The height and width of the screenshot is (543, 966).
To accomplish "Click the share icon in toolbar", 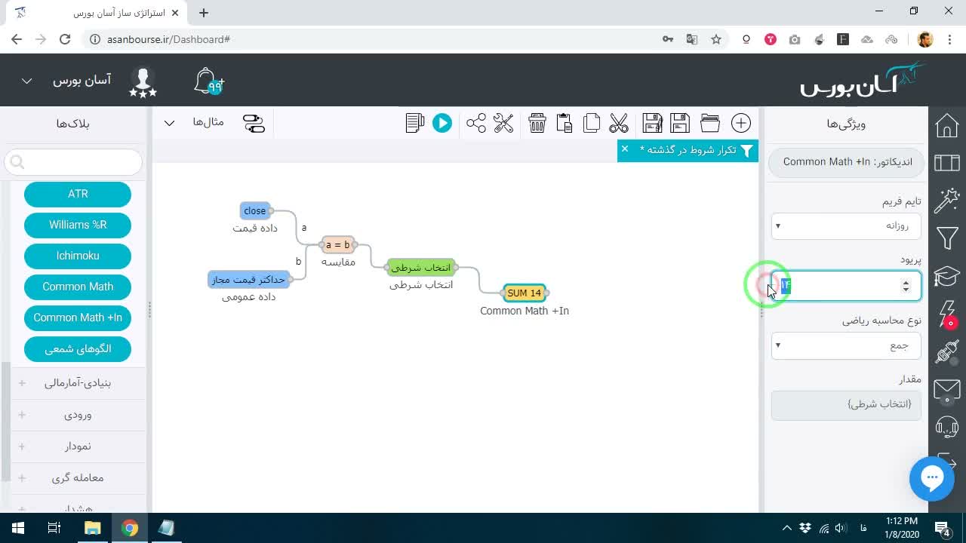I will pyautogui.click(x=476, y=123).
